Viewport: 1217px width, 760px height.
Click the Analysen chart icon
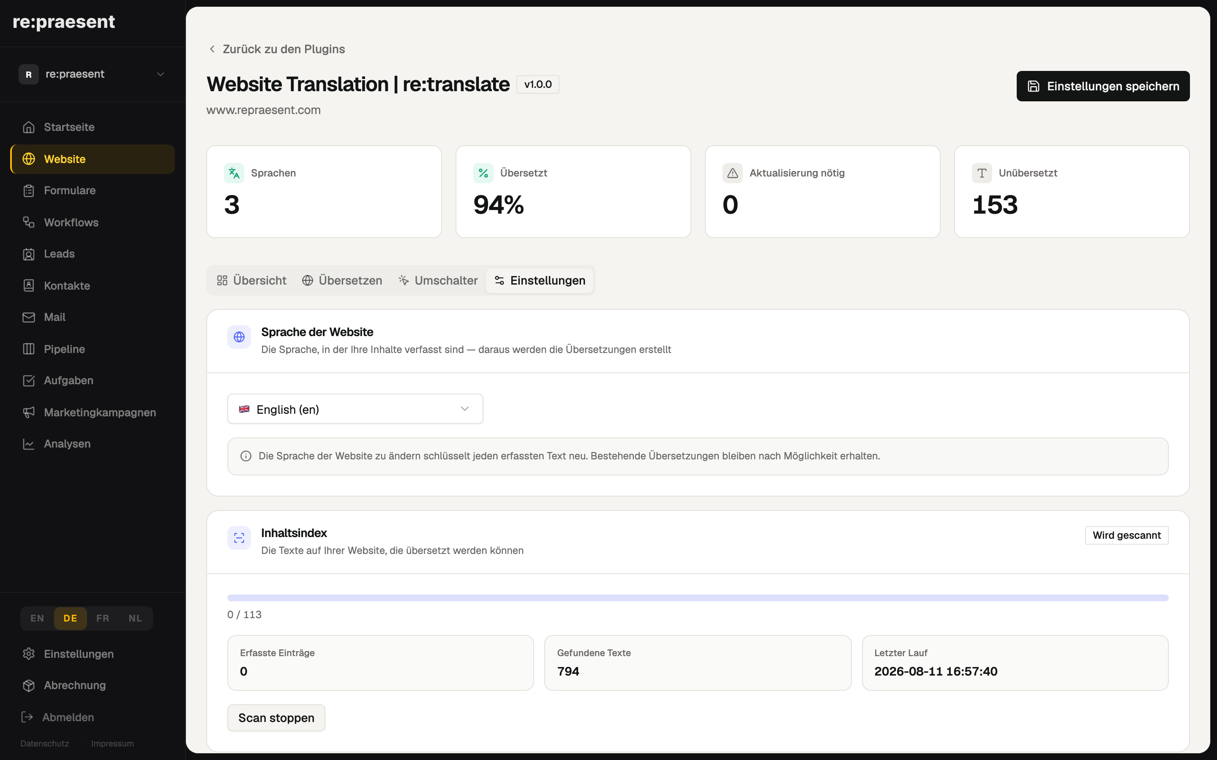(29, 444)
